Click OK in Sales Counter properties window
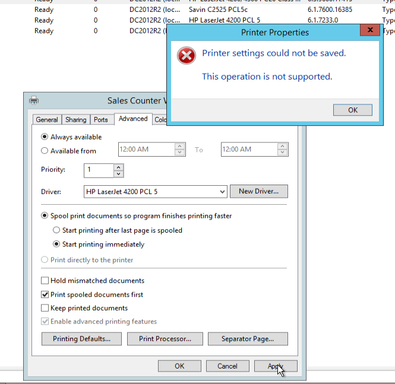Screen dimensions: 395x384 179,366
